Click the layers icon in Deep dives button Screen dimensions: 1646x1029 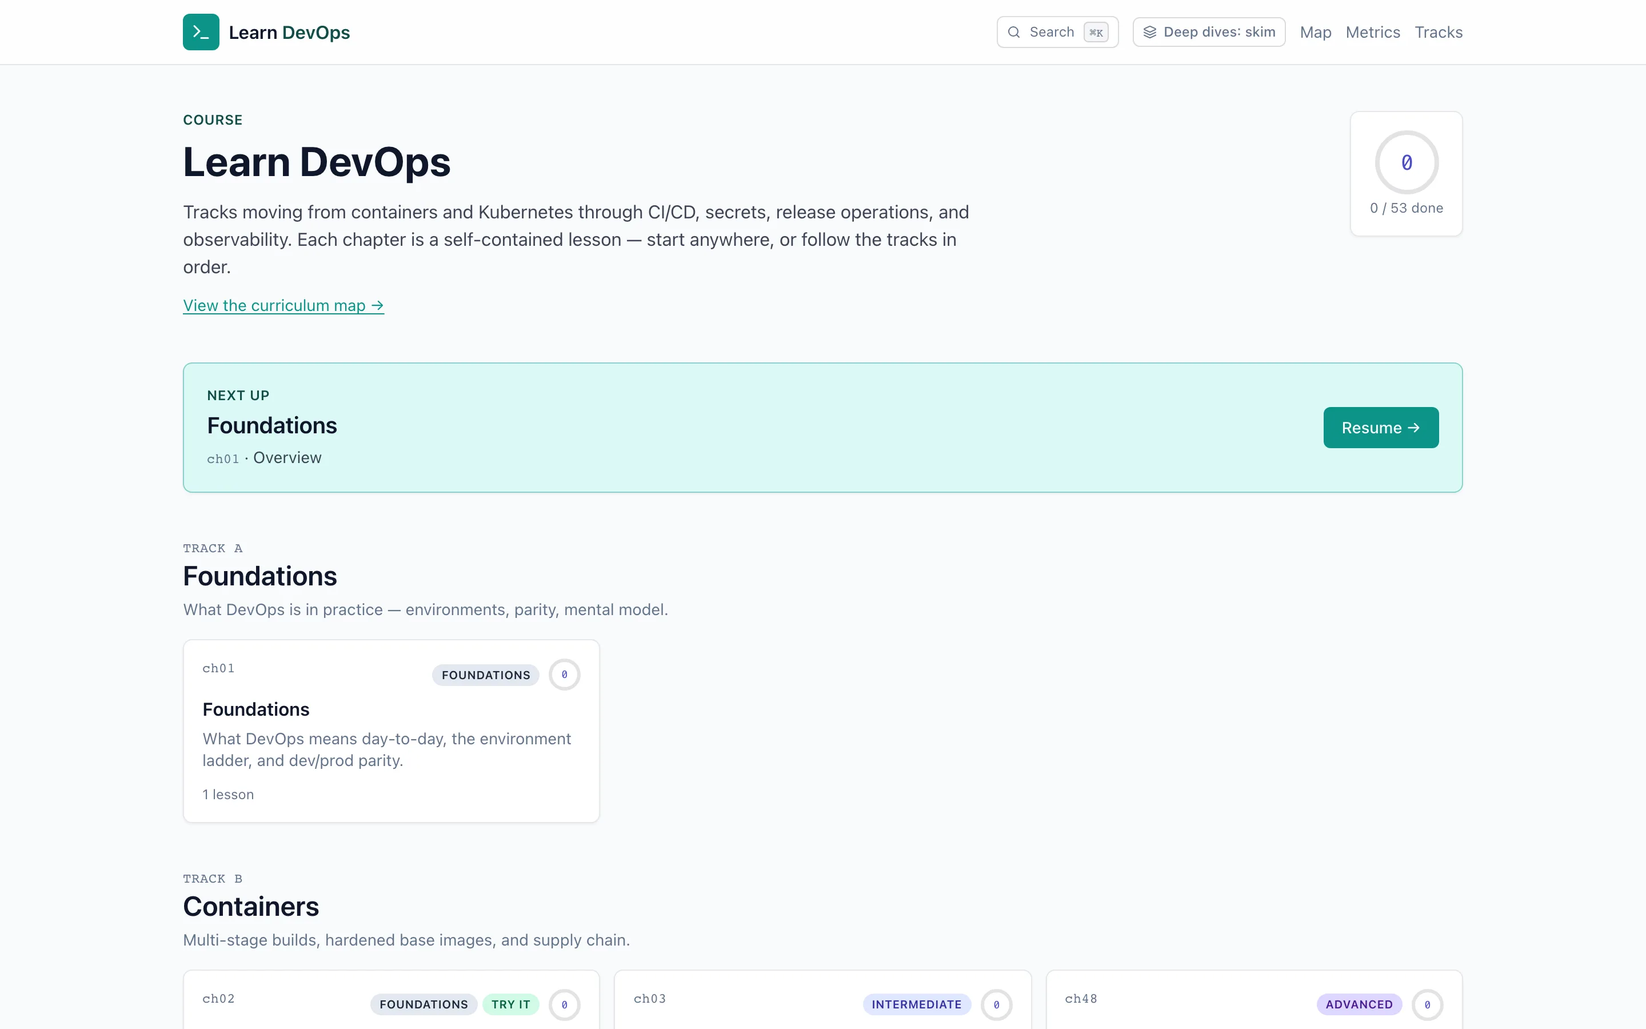pos(1149,32)
